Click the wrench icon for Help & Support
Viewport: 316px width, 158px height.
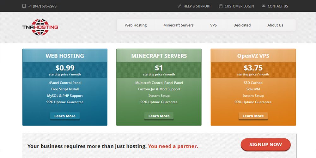point(179,6)
